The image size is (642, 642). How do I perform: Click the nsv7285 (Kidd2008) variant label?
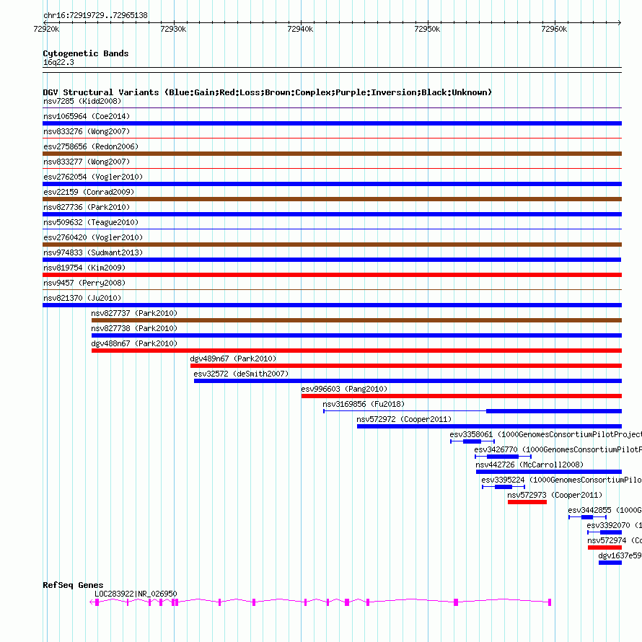[x=82, y=101]
